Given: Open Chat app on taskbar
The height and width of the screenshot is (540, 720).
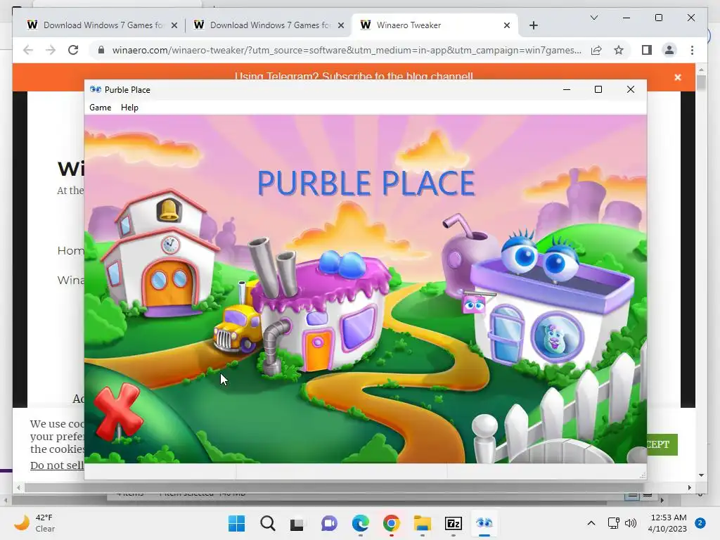Looking at the screenshot, I should 329,523.
